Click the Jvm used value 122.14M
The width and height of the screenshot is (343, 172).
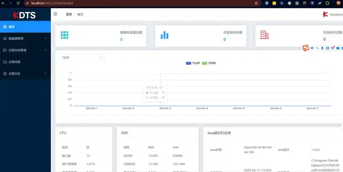pyautogui.click(x=179, y=164)
